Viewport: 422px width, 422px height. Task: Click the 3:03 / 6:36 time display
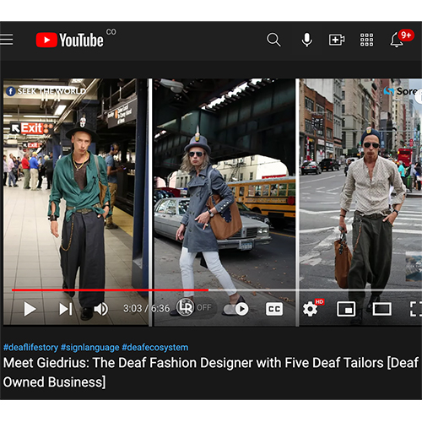pyautogui.click(x=146, y=309)
